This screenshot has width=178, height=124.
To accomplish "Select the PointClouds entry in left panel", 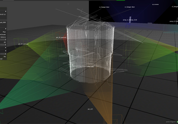I will click(3, 34).
